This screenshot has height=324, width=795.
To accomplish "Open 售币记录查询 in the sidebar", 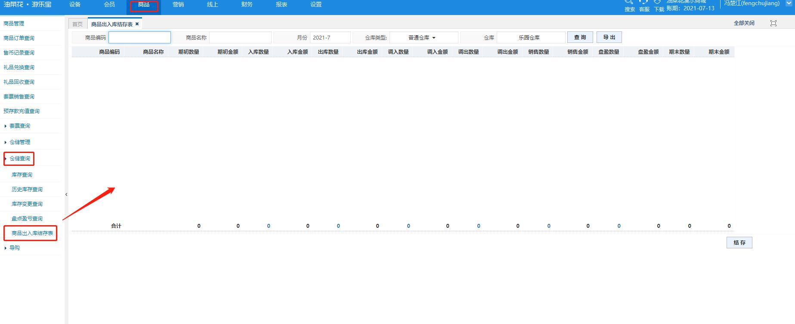I will point(19,53).
